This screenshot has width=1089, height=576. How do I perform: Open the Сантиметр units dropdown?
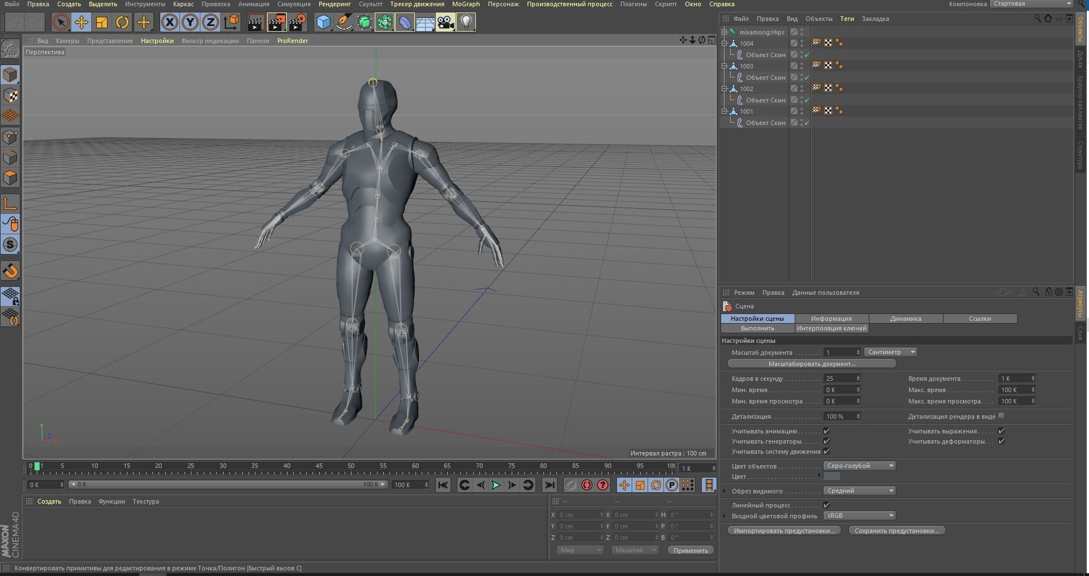tap(890, 352)
